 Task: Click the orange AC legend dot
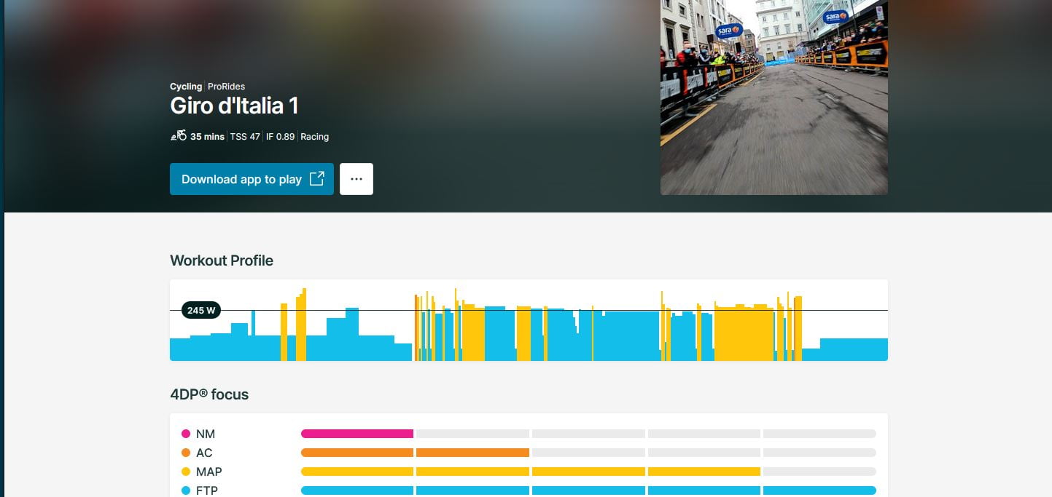coord(187,453)
